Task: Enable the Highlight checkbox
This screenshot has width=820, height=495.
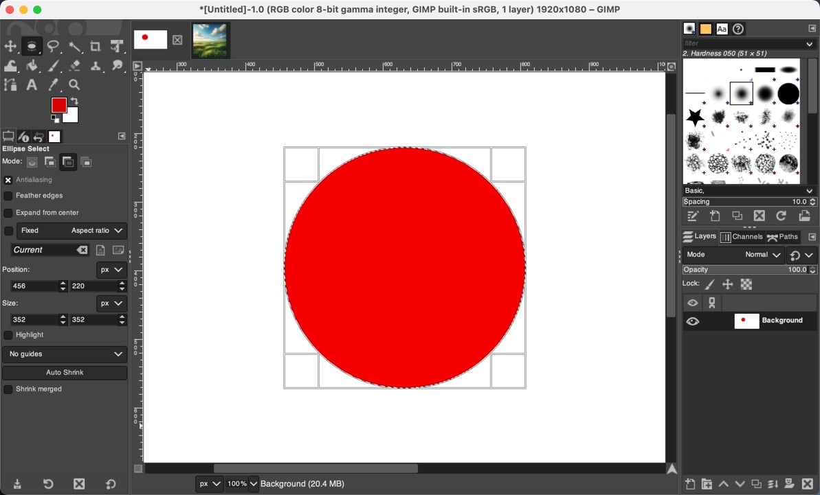Action: pyautogui.click(x=8, y=335)
